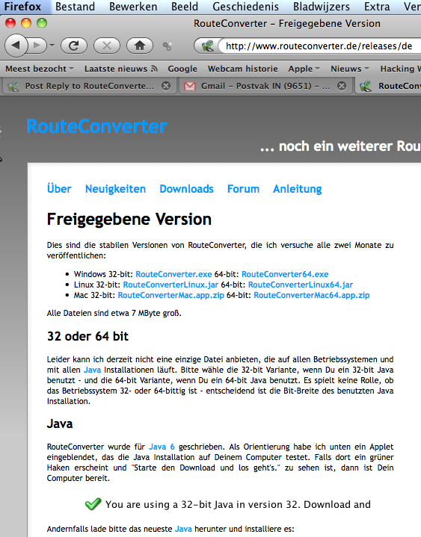Open the Home page icon
The width and height of the screenshot is (421, 537).
click(x=140, y=46)
